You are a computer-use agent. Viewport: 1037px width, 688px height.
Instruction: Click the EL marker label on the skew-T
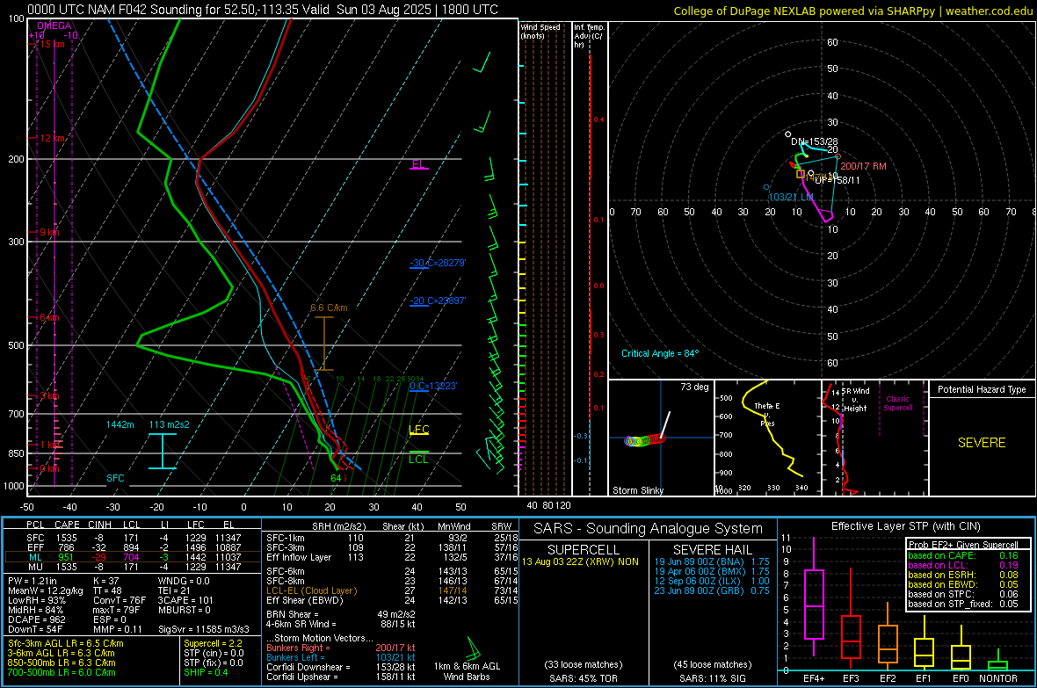click(418, 164)
